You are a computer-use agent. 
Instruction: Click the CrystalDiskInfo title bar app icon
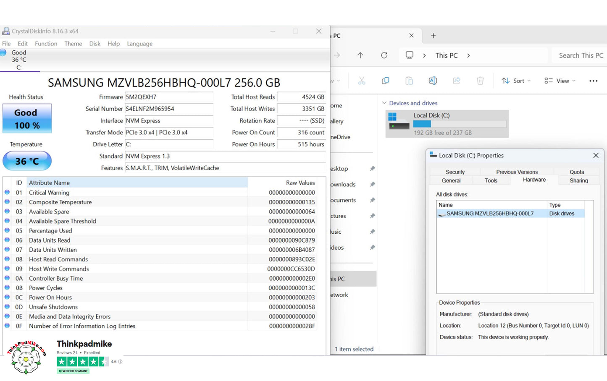pyautogui.click(x=6, y=31)
